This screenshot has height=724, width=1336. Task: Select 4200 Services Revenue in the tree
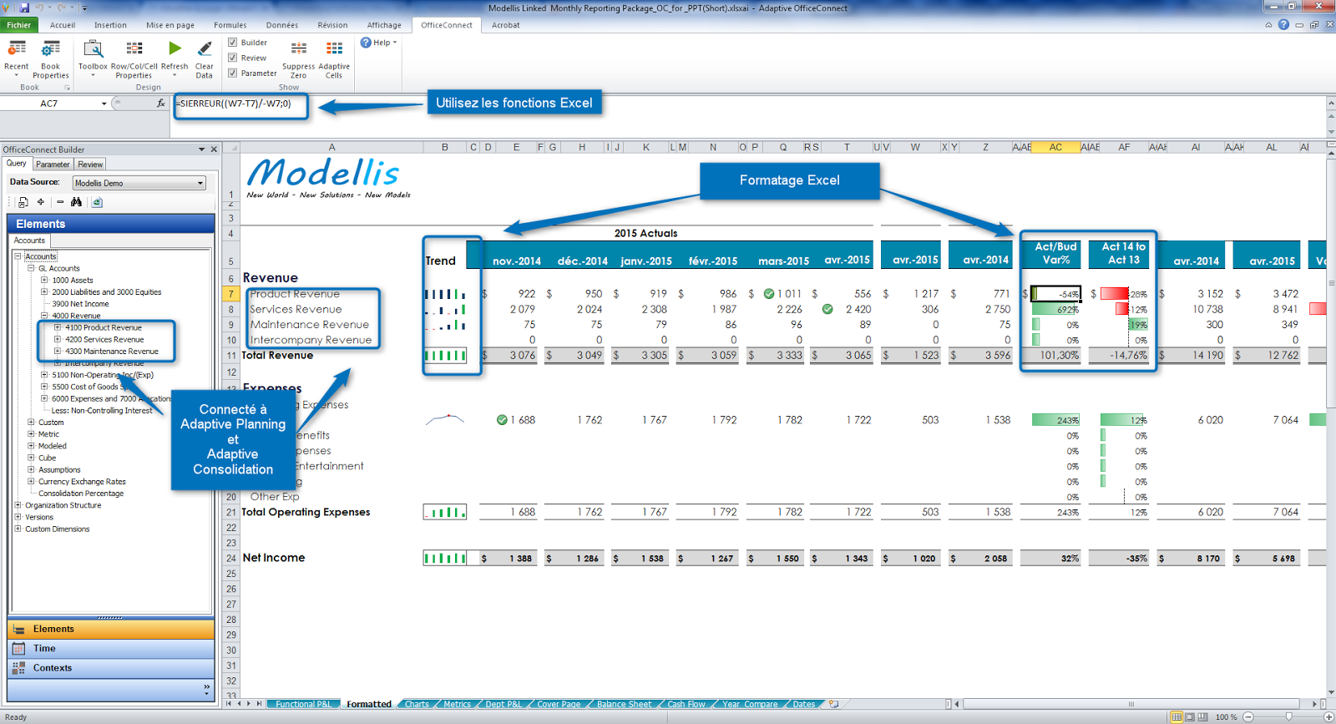point(104,340)
